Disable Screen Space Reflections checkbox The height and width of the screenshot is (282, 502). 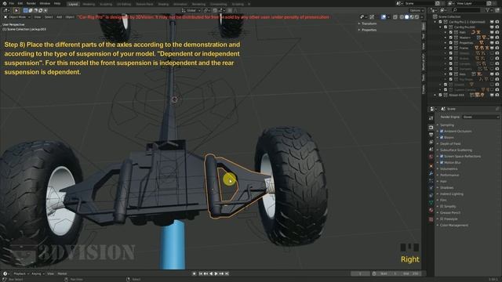(442, 157)
